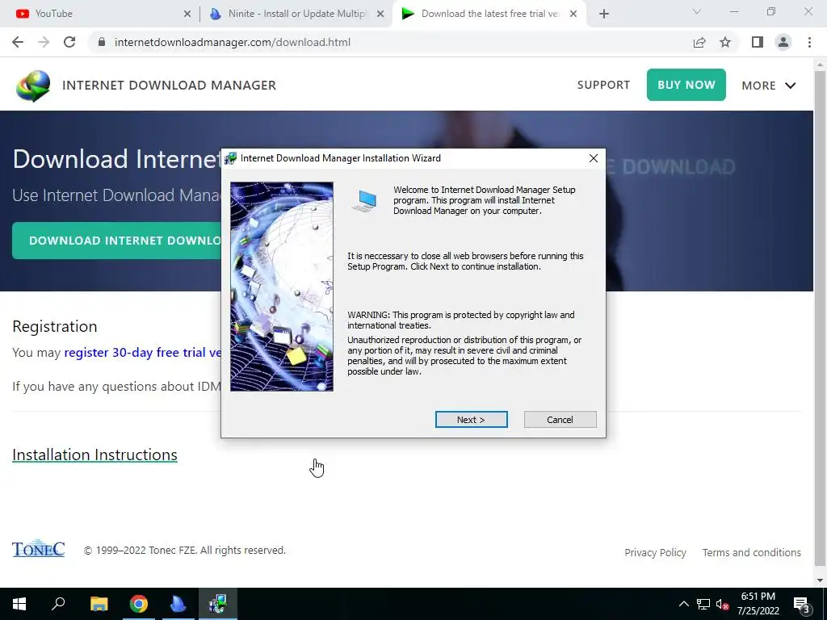Expand the Installation Instructions section
The height and width of the screenshot is (620, 827).
pyautogui.click(x=94, y=455)
